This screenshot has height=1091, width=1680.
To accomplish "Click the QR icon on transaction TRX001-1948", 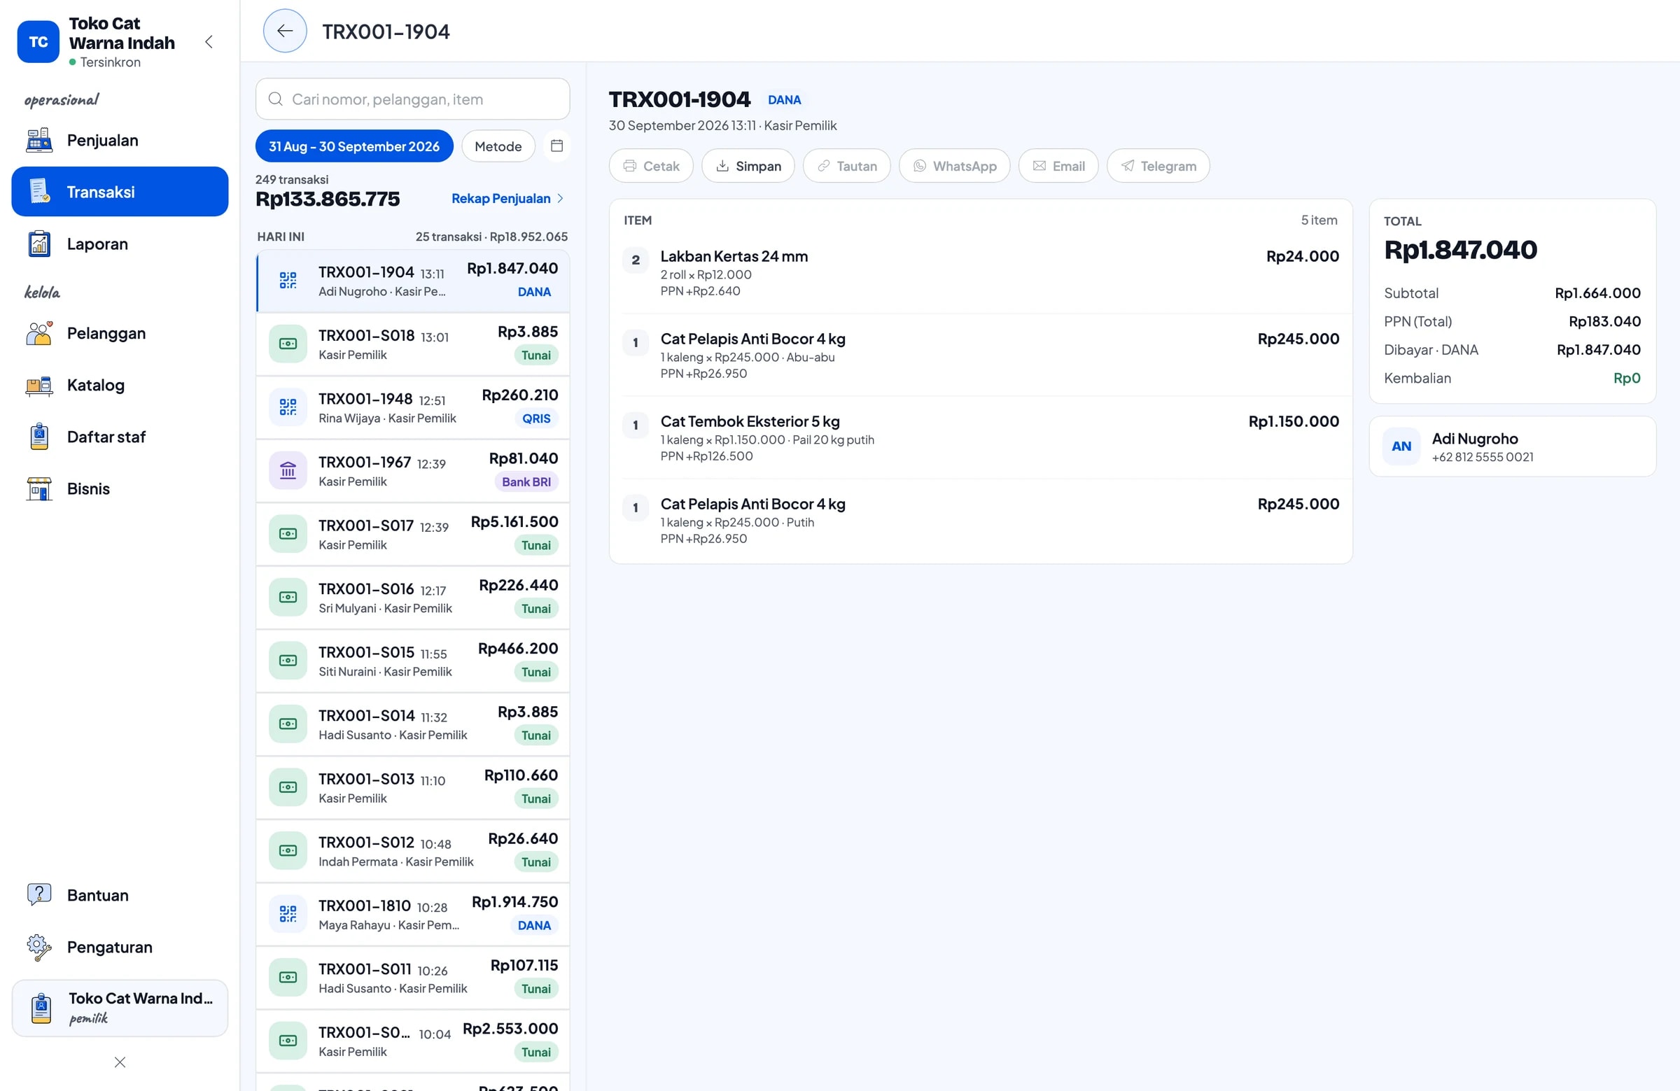I will coord(288,407).
